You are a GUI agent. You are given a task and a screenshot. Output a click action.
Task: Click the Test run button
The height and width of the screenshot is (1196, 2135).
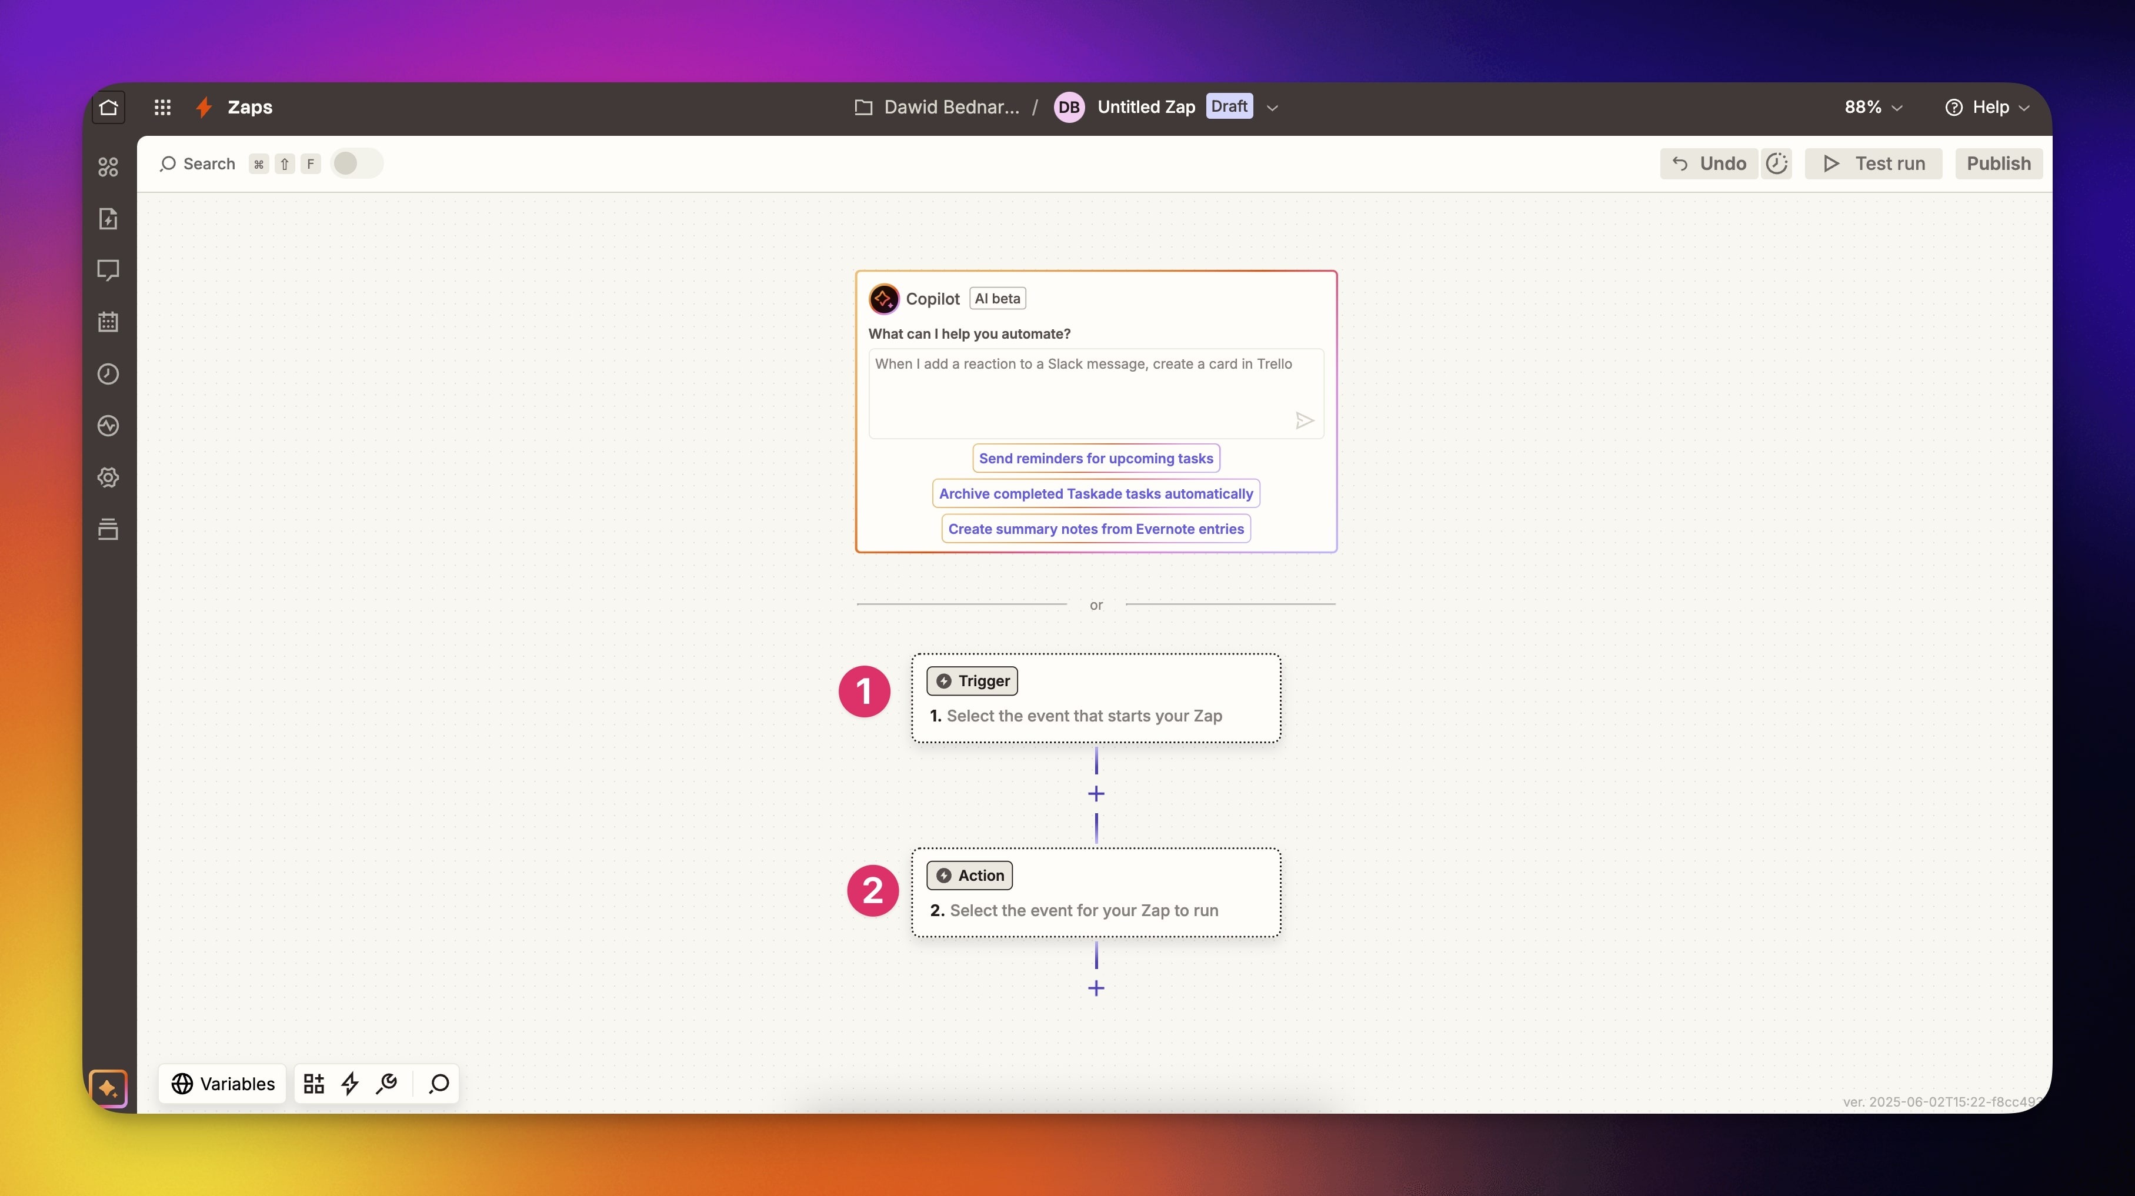coord(1873,163)
